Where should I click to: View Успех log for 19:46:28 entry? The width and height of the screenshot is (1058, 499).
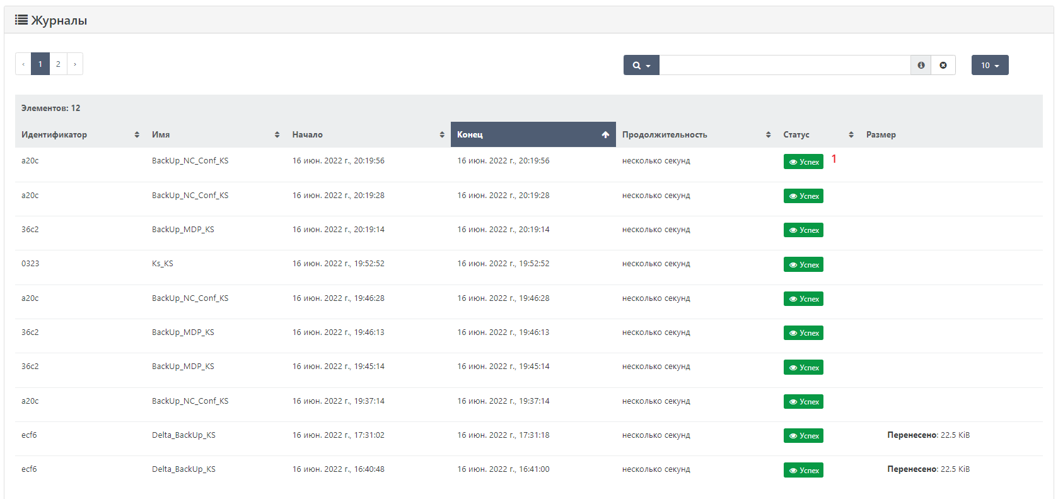803,299
